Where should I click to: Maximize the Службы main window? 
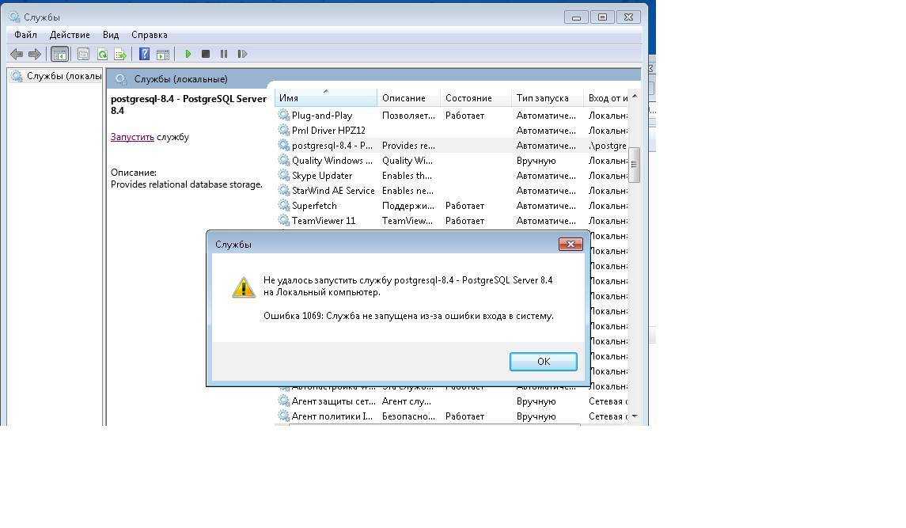pyautogui.click(x=602, y=17)
